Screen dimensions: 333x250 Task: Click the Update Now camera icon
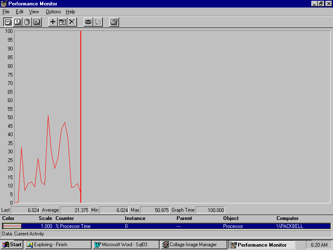click(88, 22)
